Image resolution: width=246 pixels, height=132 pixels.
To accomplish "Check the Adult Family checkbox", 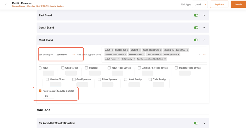I will pyautogui.click(x=126, y=80).
